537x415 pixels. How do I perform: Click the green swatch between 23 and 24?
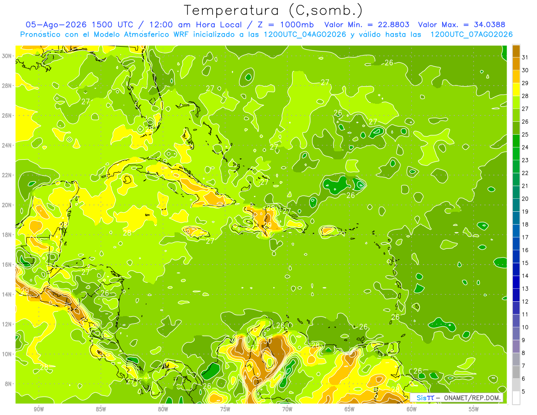click(x=516, y=154)
